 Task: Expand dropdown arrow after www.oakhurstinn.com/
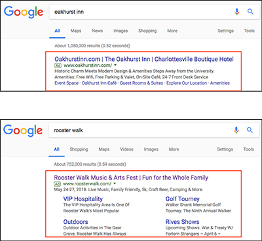click(115, 65)
